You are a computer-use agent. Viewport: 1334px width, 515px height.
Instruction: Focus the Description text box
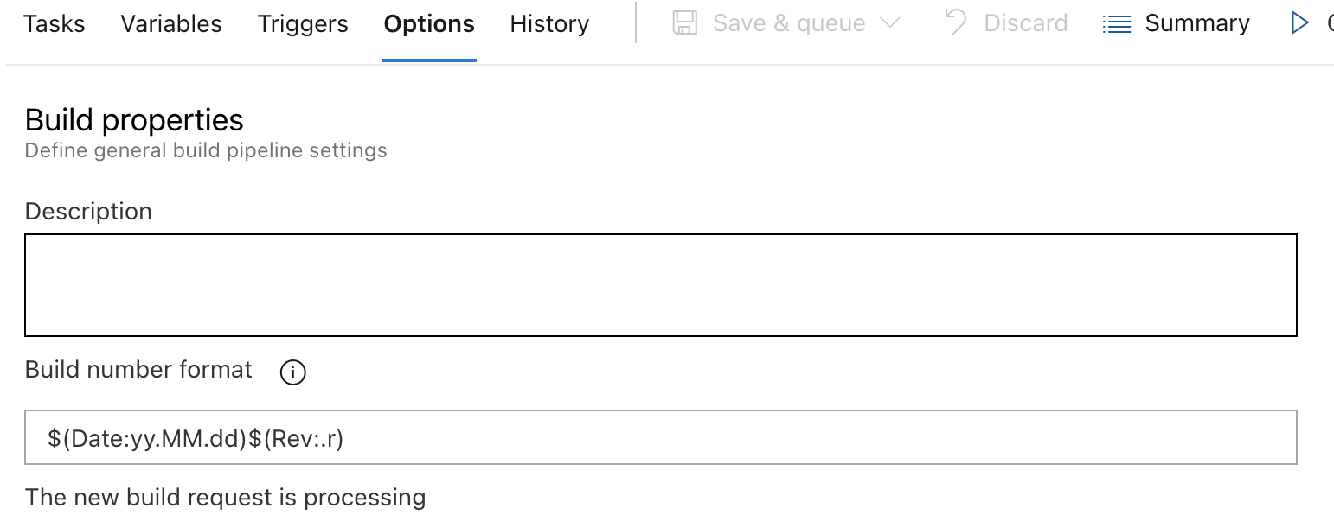coord(661,285)
